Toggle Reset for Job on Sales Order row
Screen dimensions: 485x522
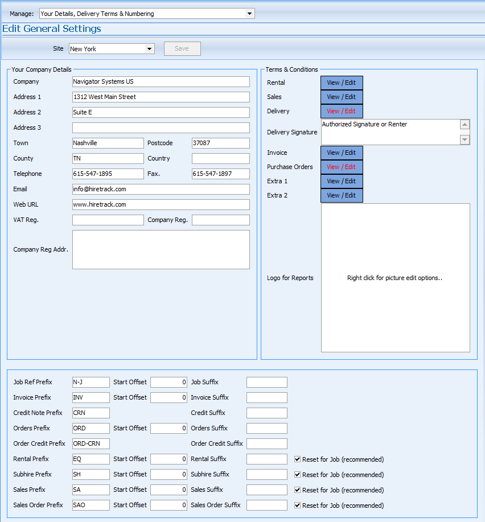pyautogui.click(x=298, y=505)
